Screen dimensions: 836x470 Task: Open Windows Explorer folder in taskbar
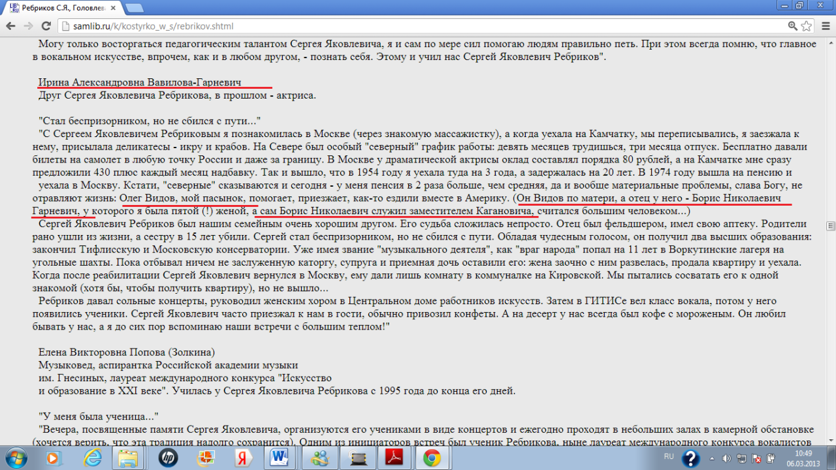coord(129,458)
